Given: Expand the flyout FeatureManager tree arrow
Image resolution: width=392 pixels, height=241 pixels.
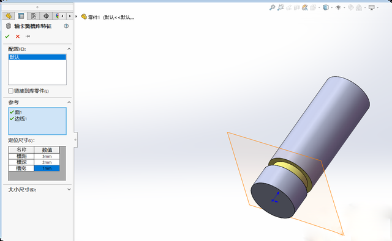Looking at the screenshot, I should (76, 16).
